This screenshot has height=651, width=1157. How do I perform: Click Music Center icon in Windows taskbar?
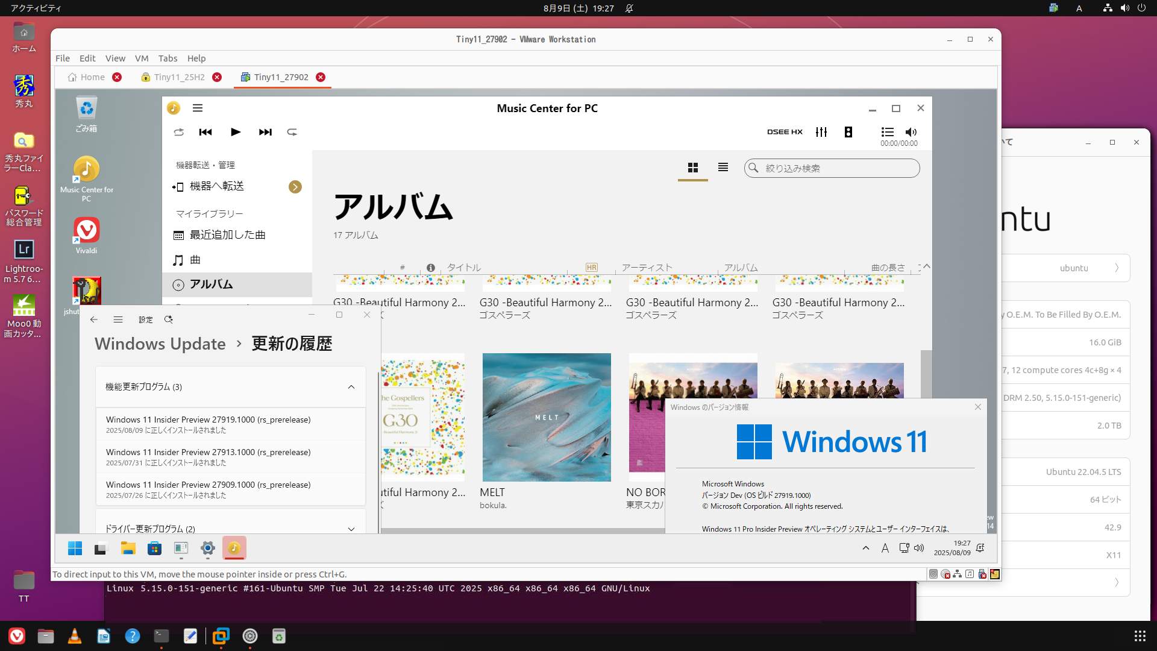[234, 548]
